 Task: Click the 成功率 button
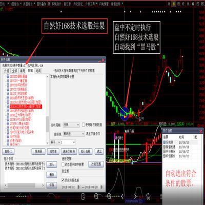(53, 152)
